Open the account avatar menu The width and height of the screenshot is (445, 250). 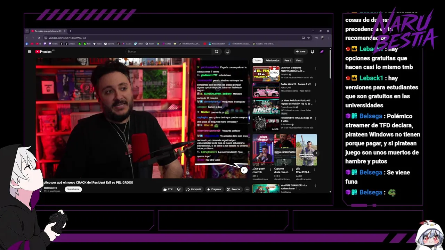(x=322, y=52)
